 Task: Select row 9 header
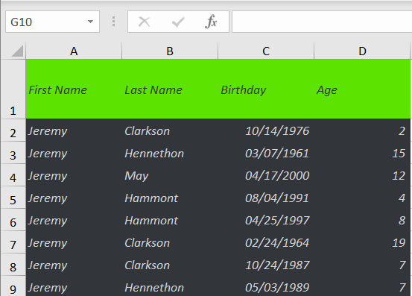[13, 286]
